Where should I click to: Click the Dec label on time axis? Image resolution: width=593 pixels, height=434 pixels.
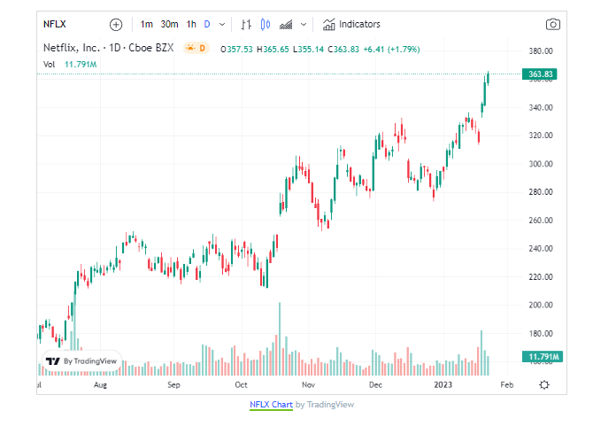click(x=375, y=385)
